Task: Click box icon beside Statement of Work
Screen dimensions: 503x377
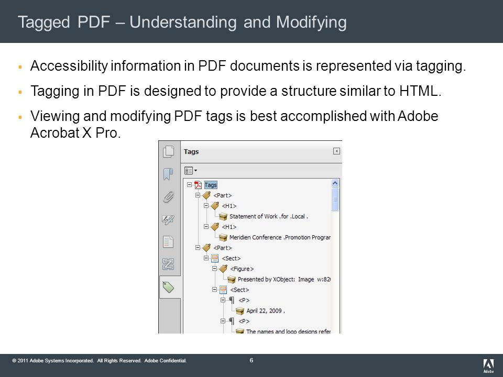Action: pyautogui.click(x=223, y=216)
